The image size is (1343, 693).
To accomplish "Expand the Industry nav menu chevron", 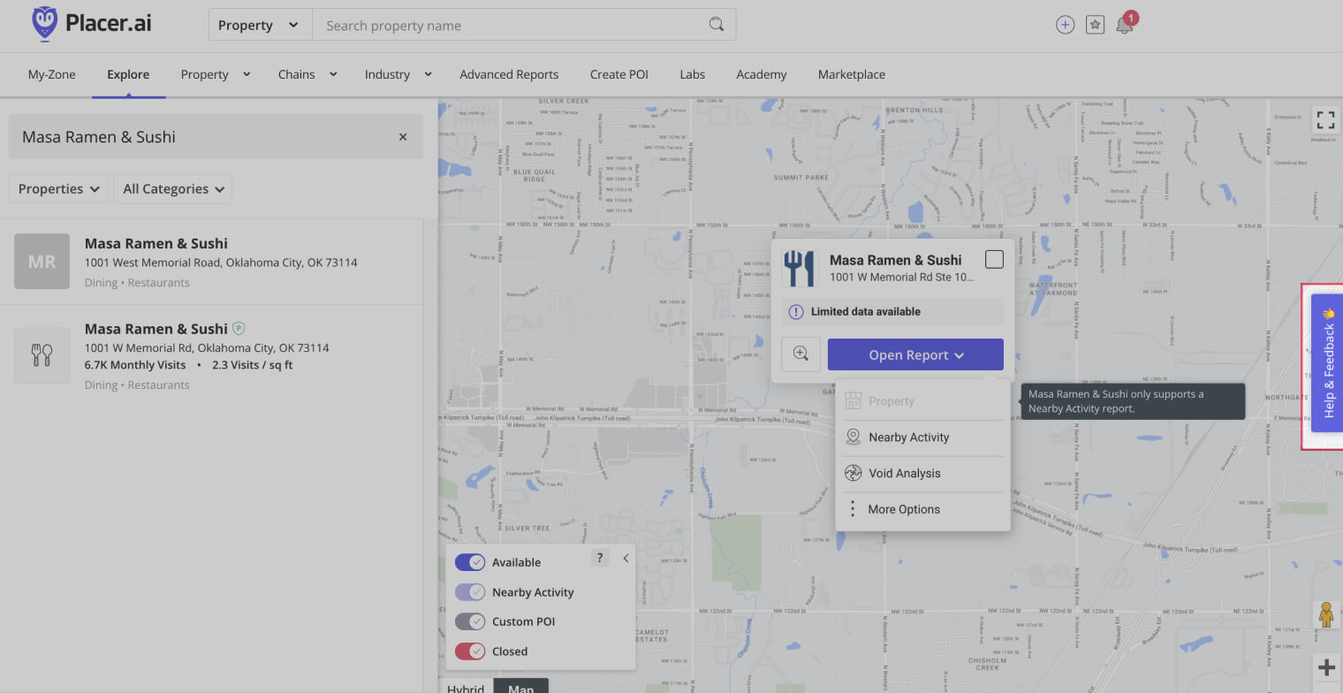I will (x=428, y=74).
